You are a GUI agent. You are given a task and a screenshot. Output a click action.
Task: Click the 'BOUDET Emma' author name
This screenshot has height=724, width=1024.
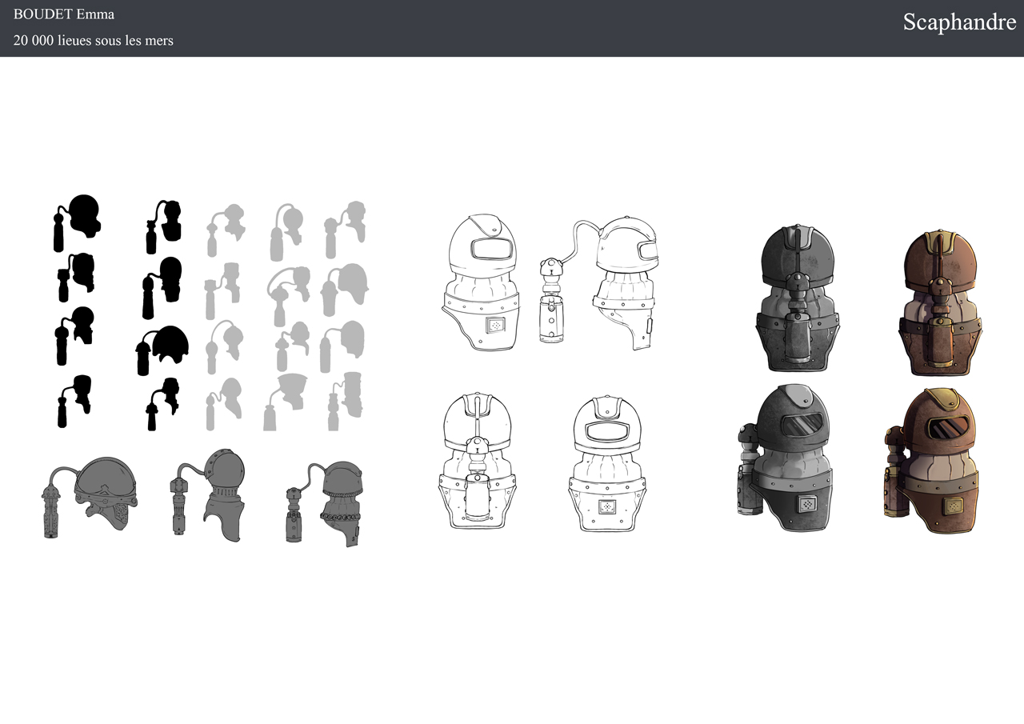pos(64,14)
